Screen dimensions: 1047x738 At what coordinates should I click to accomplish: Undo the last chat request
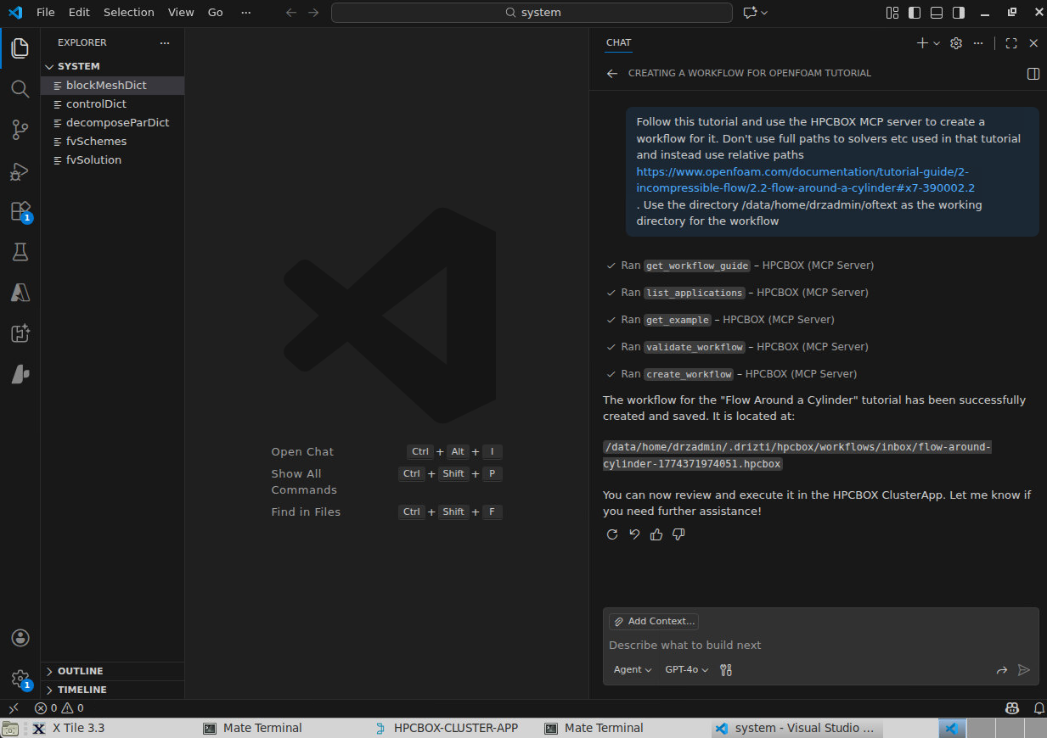click(x=634, y=534)
